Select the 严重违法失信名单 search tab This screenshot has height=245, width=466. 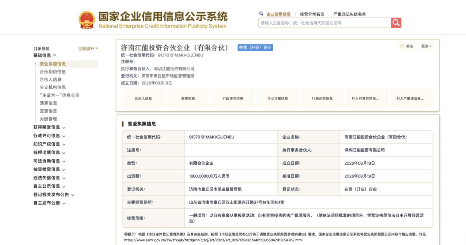[349, 14]
